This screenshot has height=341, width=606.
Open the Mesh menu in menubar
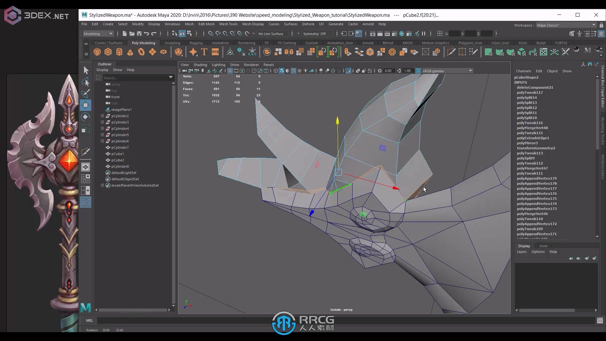pyautogui.click(x=189, y=24)
